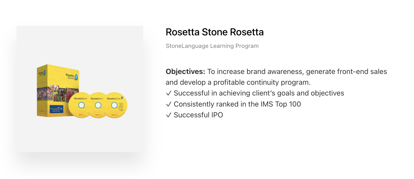Click checkmark beside IMS Top 100
Image resolution: width=414 pixels, height=179 pixels.
(169, 104)
